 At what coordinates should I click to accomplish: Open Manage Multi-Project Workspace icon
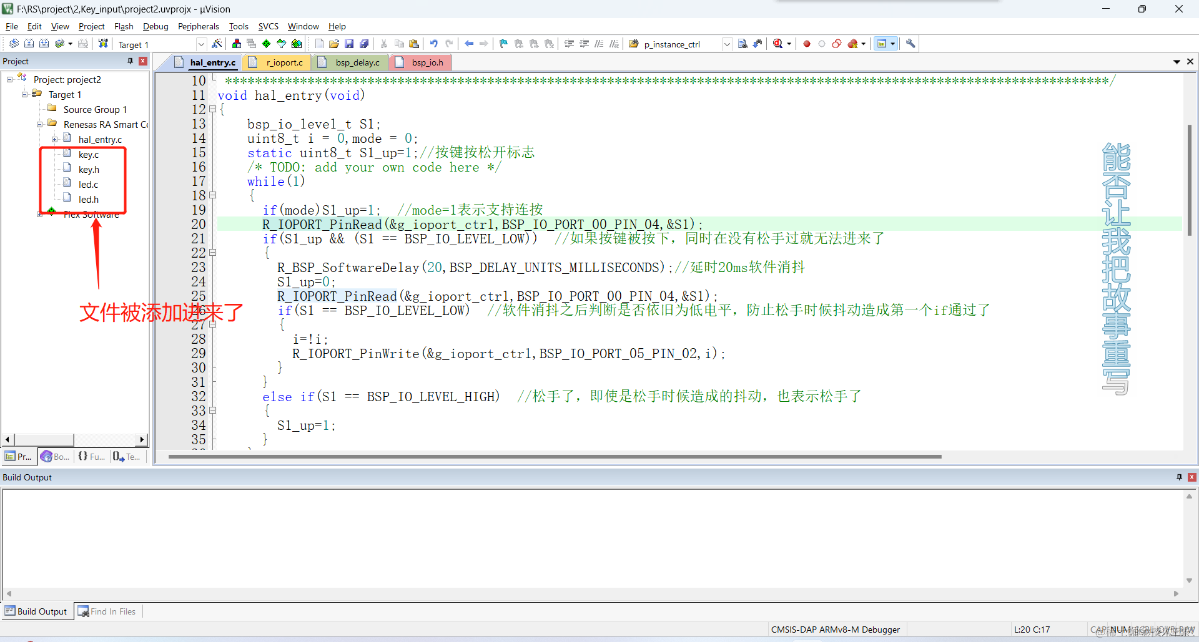pyautogui.click(x=252, y=44)
